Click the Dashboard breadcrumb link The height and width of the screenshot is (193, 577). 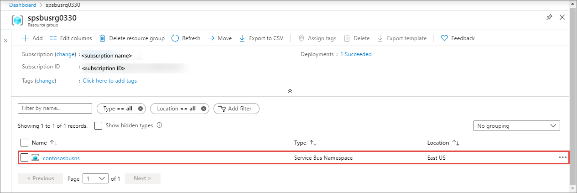pos(22,5)
